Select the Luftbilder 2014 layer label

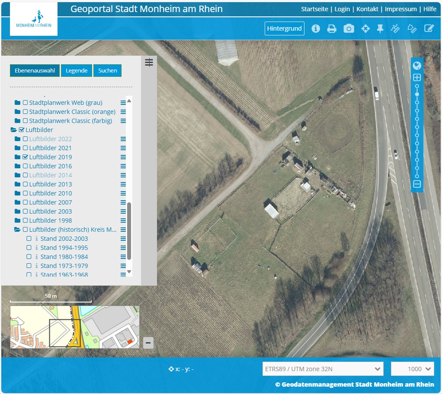[x=51, y=175]
